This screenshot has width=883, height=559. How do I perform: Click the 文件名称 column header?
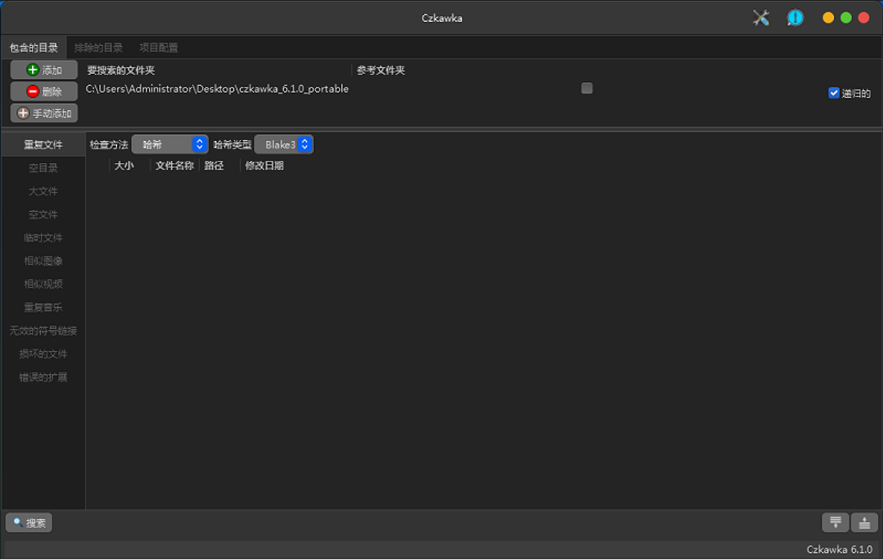pos(174,166)
